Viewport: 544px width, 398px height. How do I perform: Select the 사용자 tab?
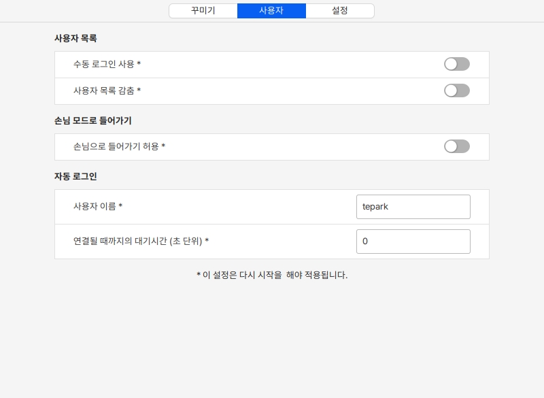coord(271,11)
